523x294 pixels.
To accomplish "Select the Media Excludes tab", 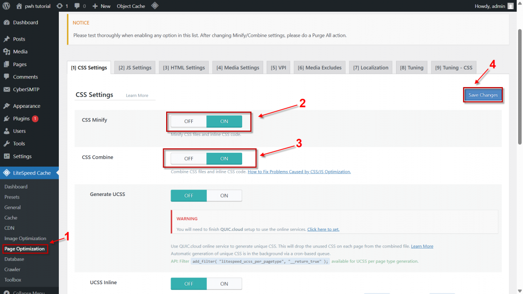I will pyautogui.click(x=320, y=67).
